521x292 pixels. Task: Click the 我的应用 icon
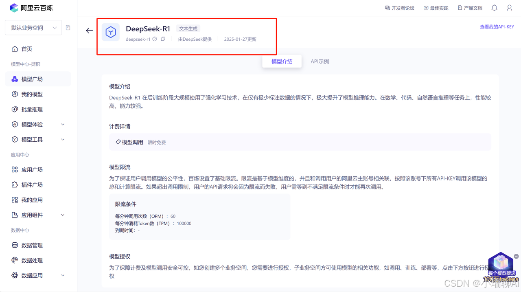pos(15,200)
